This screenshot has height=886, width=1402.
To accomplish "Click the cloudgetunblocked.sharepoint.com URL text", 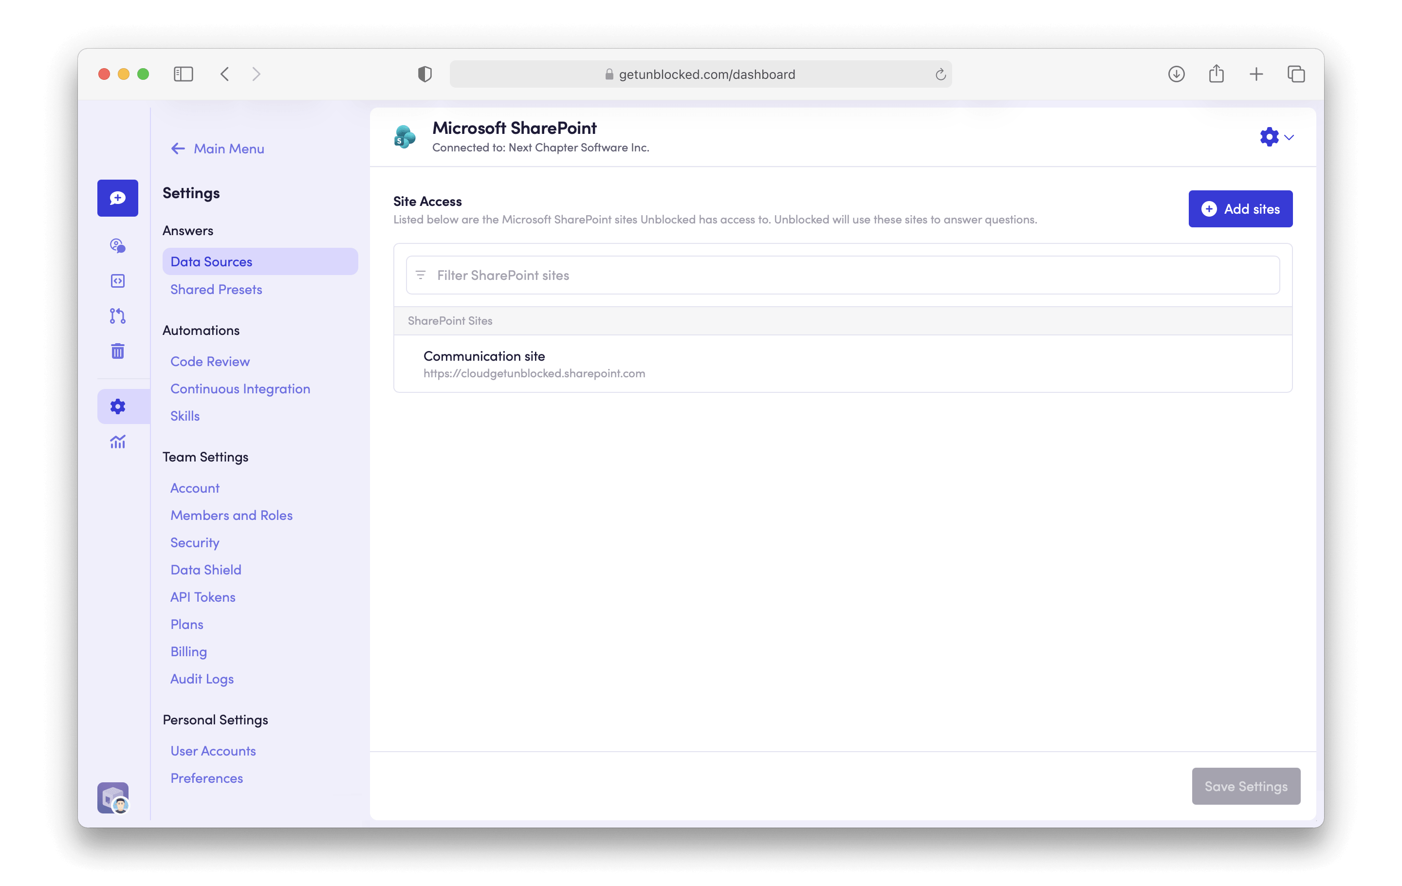I will pyautogui.click(x=534, y=373).
